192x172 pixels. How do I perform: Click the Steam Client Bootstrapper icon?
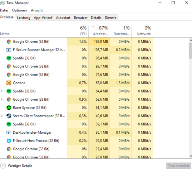pyautogui.click(x=9, y=116)
